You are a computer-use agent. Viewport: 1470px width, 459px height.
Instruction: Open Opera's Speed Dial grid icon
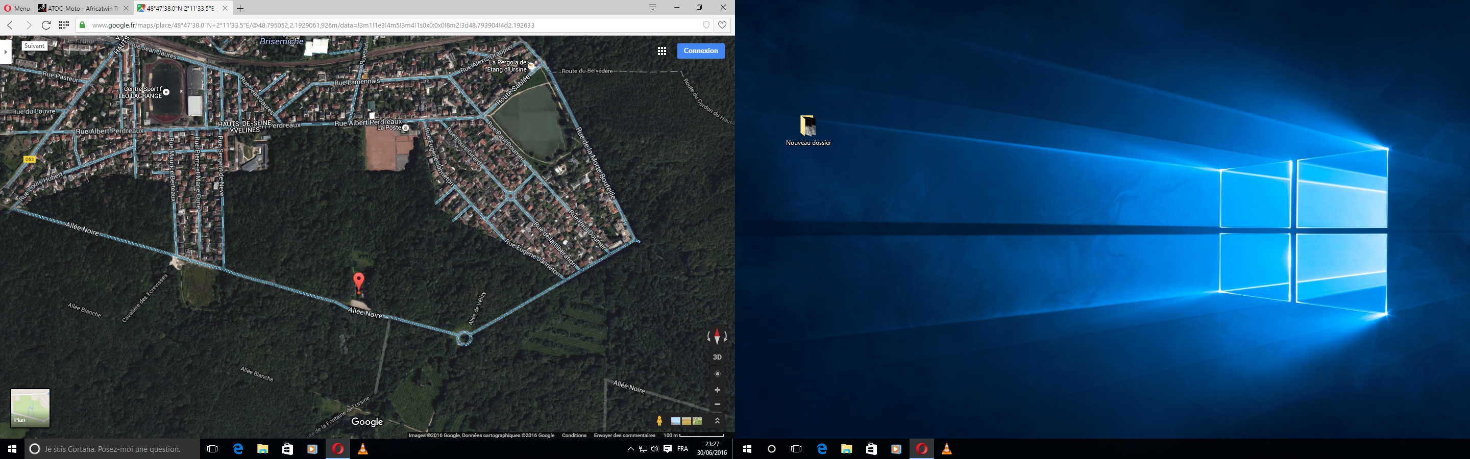pos(64,25)
